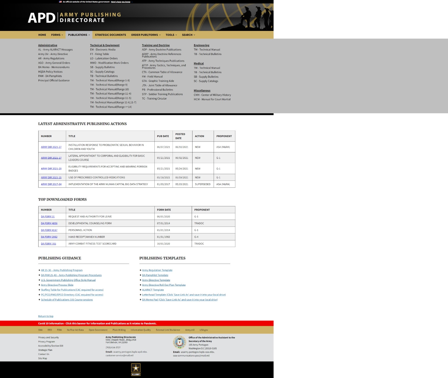Click the US flag icon in top banner
This screenshot has width=448, height=378.
click(x=60, y=2)
